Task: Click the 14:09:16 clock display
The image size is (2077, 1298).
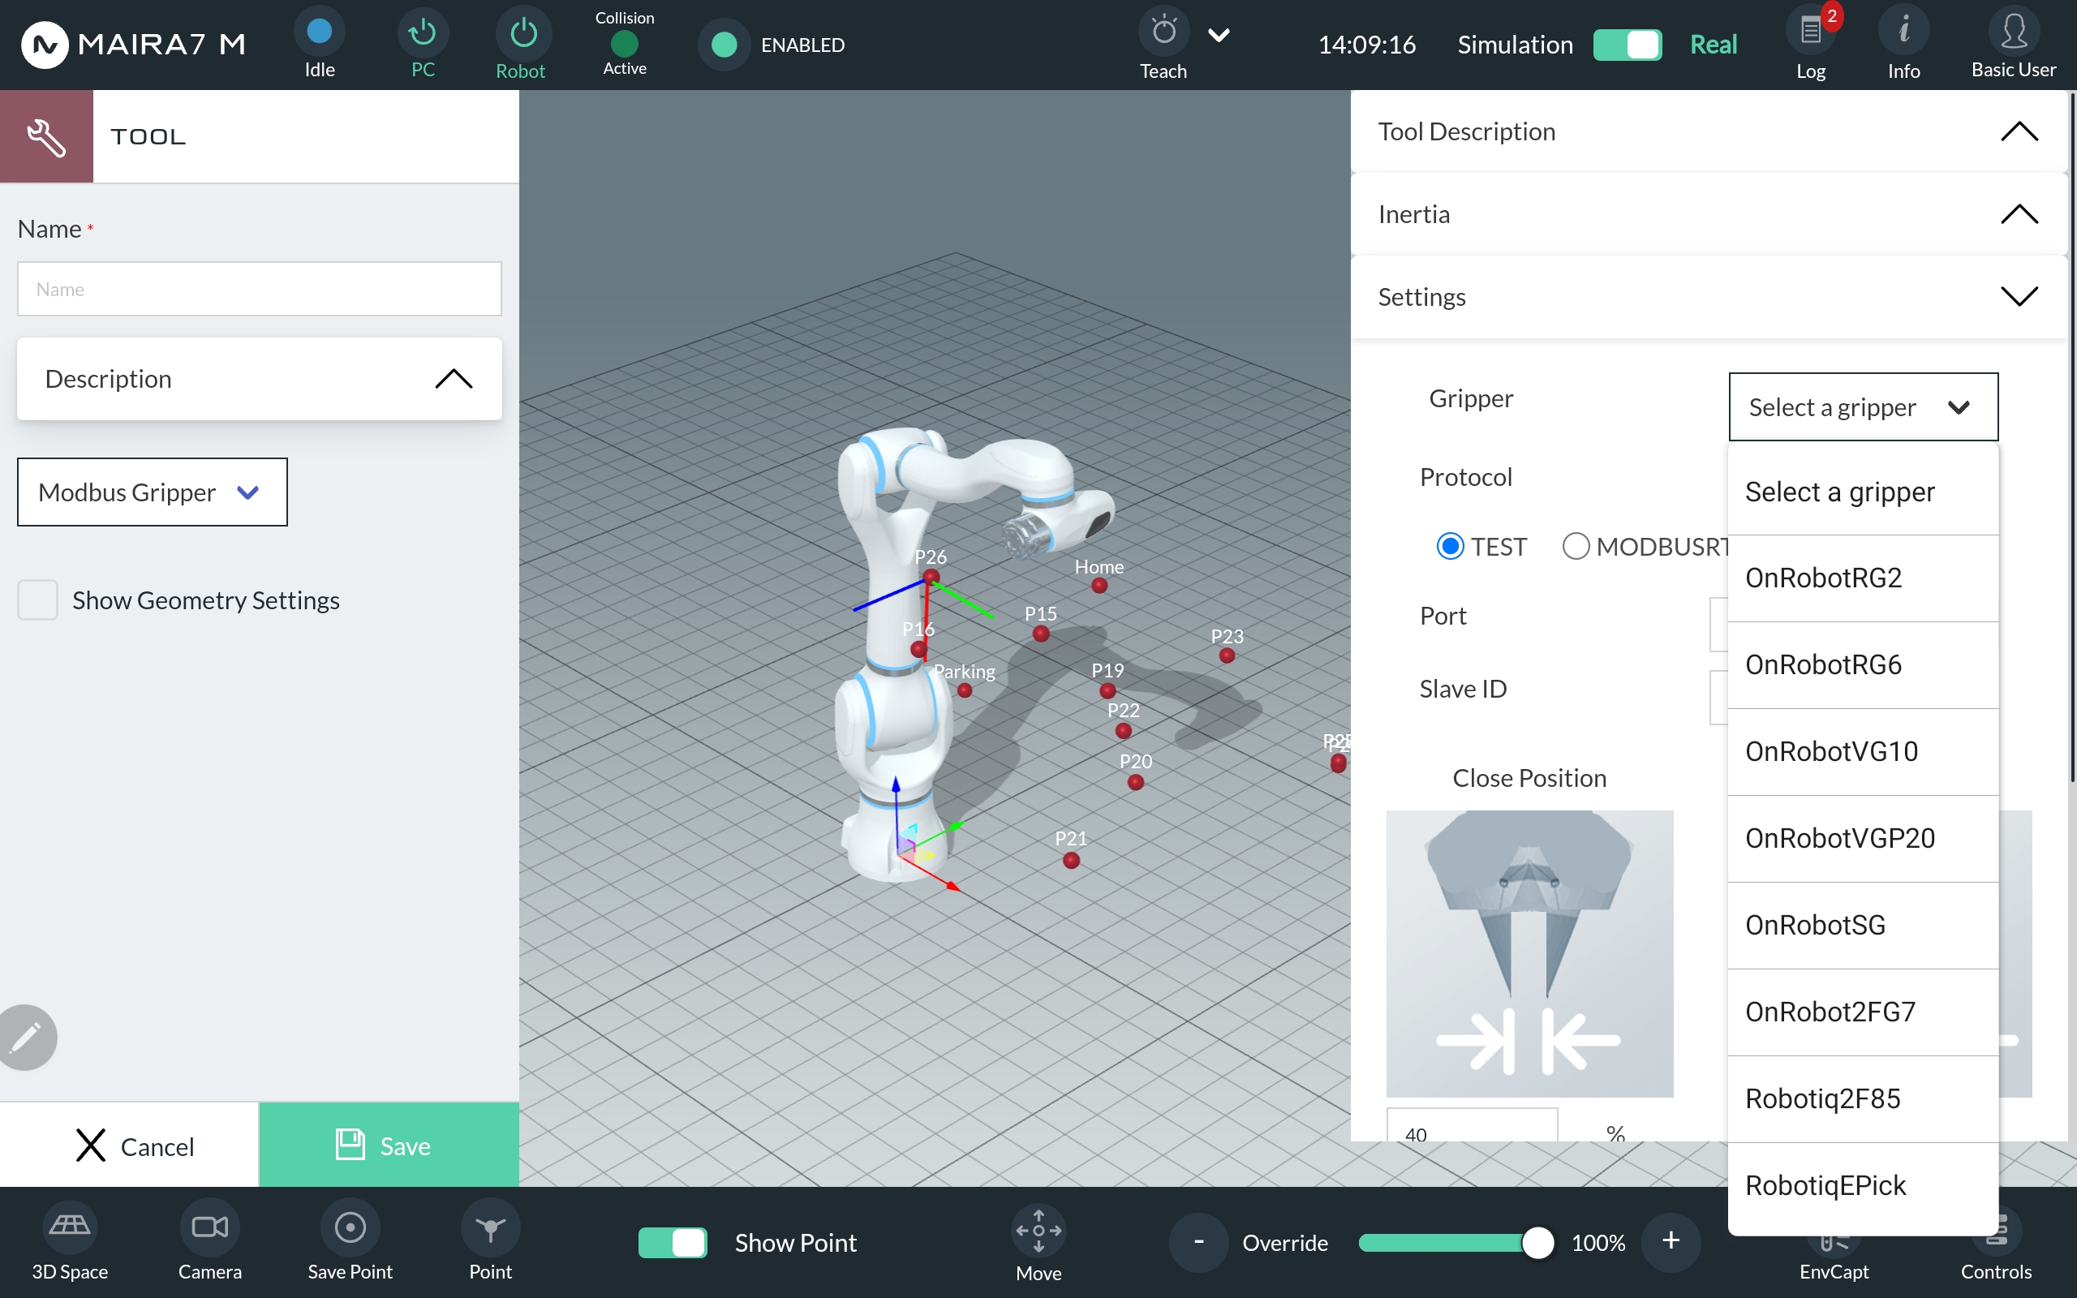Action: pyautogui.click(x=1366, y=45)
